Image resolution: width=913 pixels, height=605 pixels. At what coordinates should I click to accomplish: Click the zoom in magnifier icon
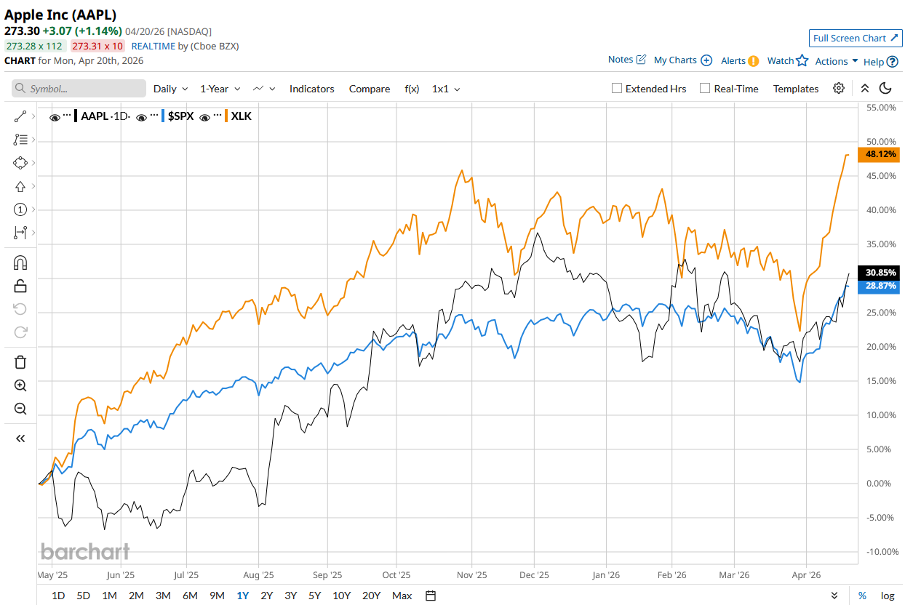(x=20, y=385)
